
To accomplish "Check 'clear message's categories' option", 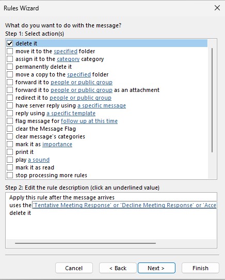I will tap(10, 136).
